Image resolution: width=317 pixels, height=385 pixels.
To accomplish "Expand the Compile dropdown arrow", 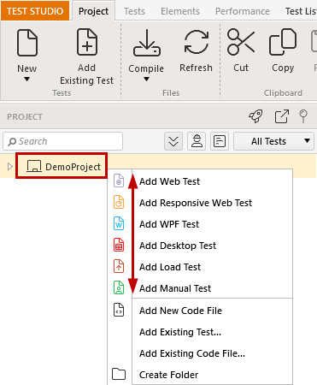I will coord(146,80).
